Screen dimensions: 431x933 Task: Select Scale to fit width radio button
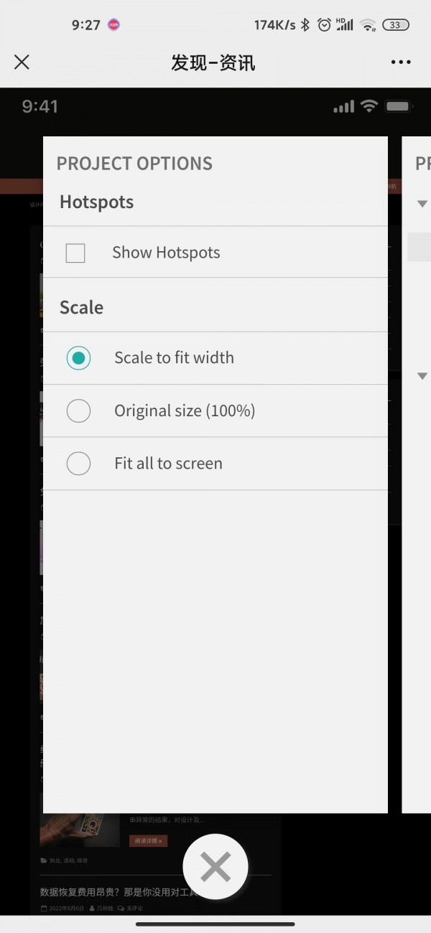(78, 357)
